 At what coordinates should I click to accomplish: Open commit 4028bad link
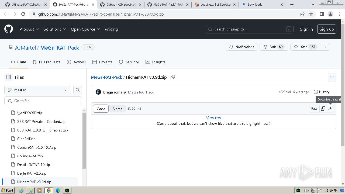pos(285,92)
